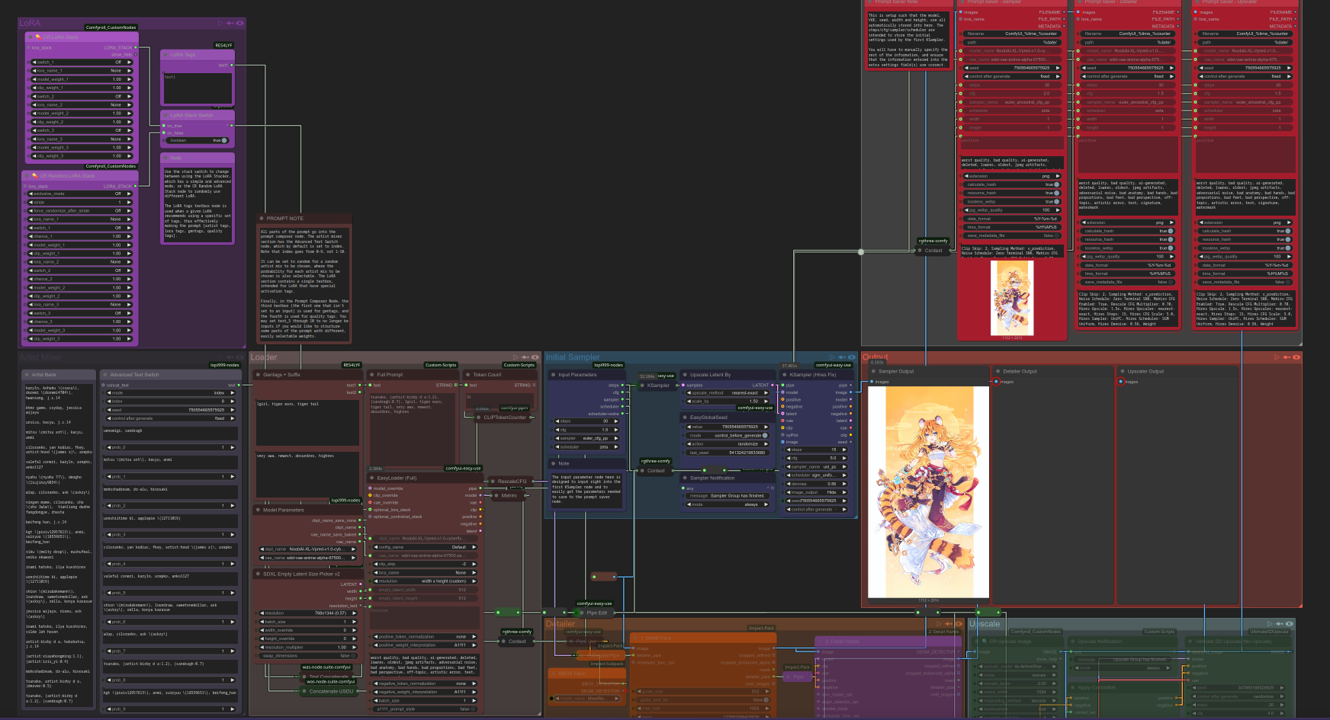
Task: Queue the LoRA group with its play icon
Action: tap(220, 23)
